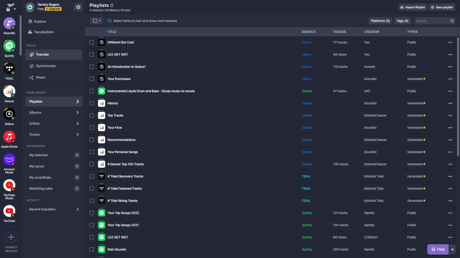The width and height of the screenshot is (460, 258).
Task: Open the Platforms (5) filter
Action: coord(380,21)
